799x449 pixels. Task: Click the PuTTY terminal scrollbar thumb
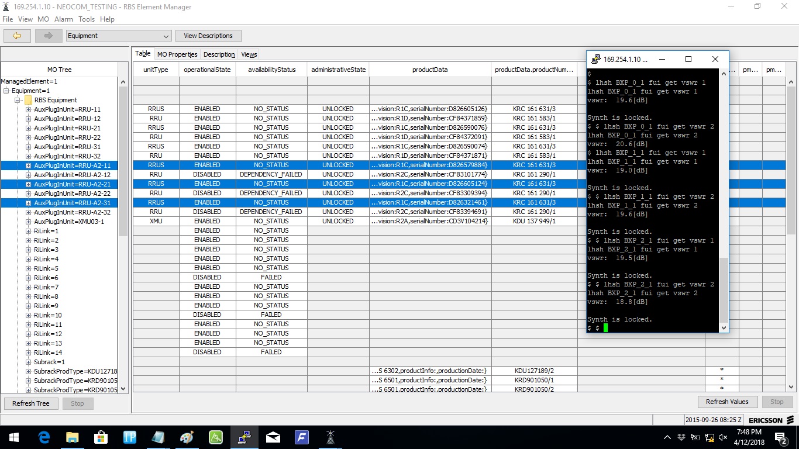[x=724, y=290]
